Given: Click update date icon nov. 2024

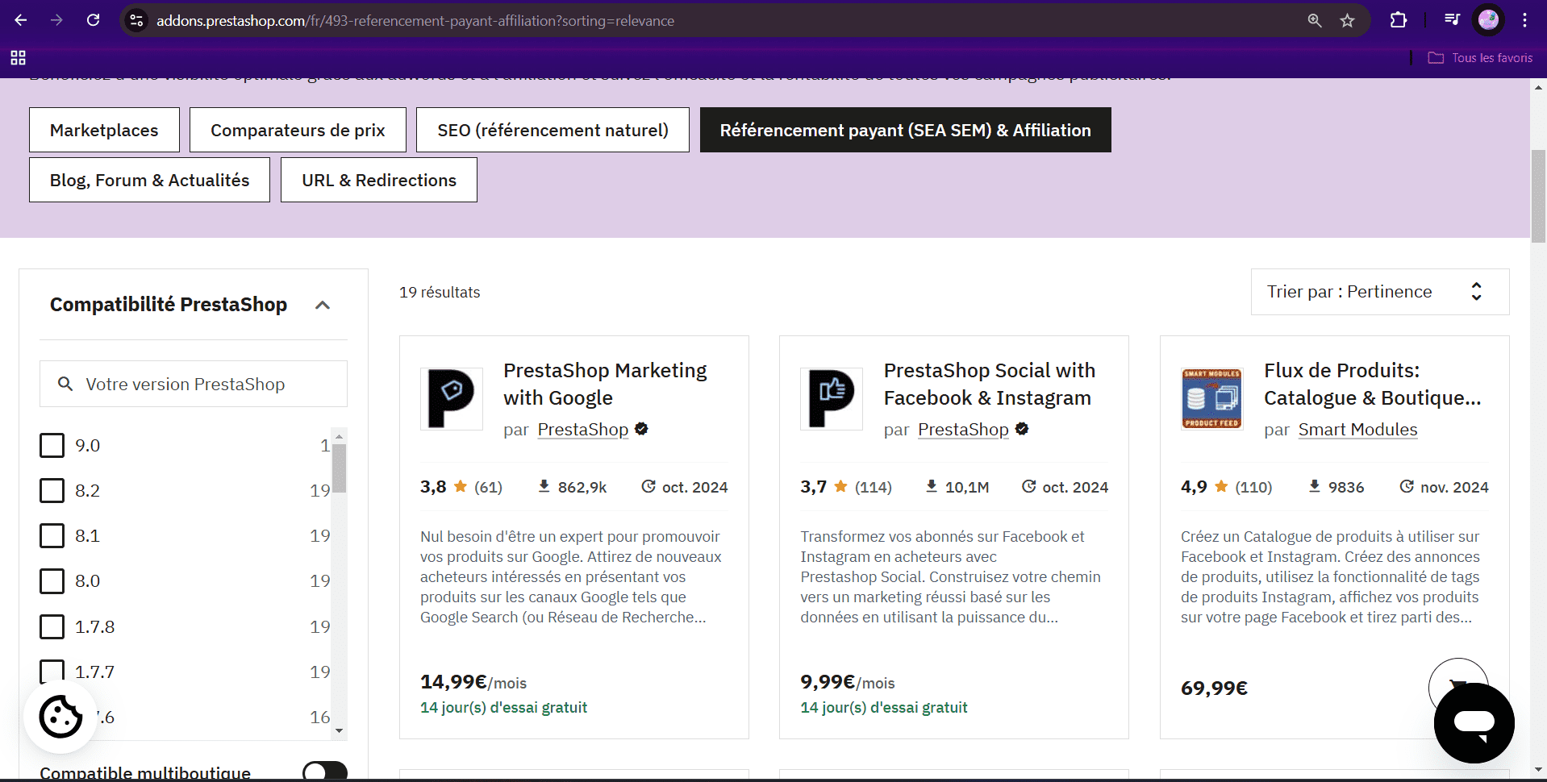Looking at the screenshot, I should click(1407, 486).
